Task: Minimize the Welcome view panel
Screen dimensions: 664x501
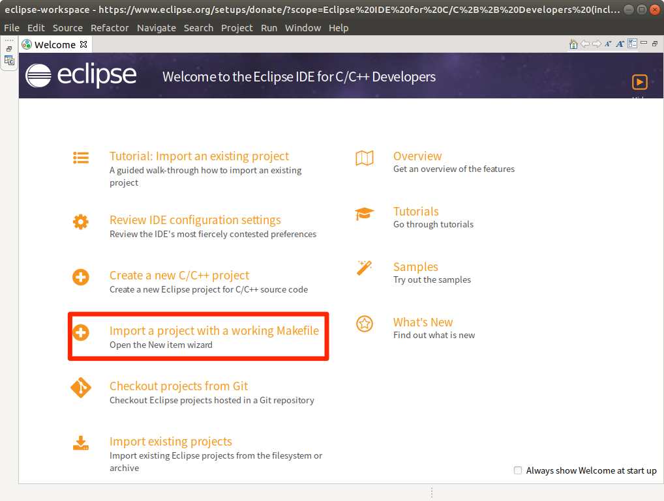Action: coord(644,43)
